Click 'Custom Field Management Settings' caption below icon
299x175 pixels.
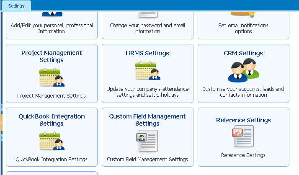pyautogui.click(x=147, y=160)
